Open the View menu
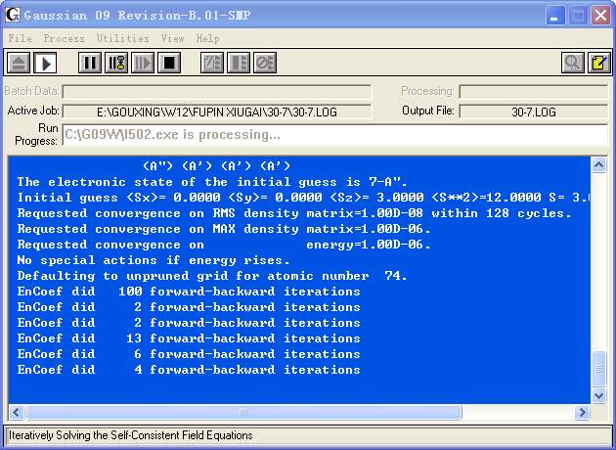Screen dimensions: 616x450 click(172, 38)
